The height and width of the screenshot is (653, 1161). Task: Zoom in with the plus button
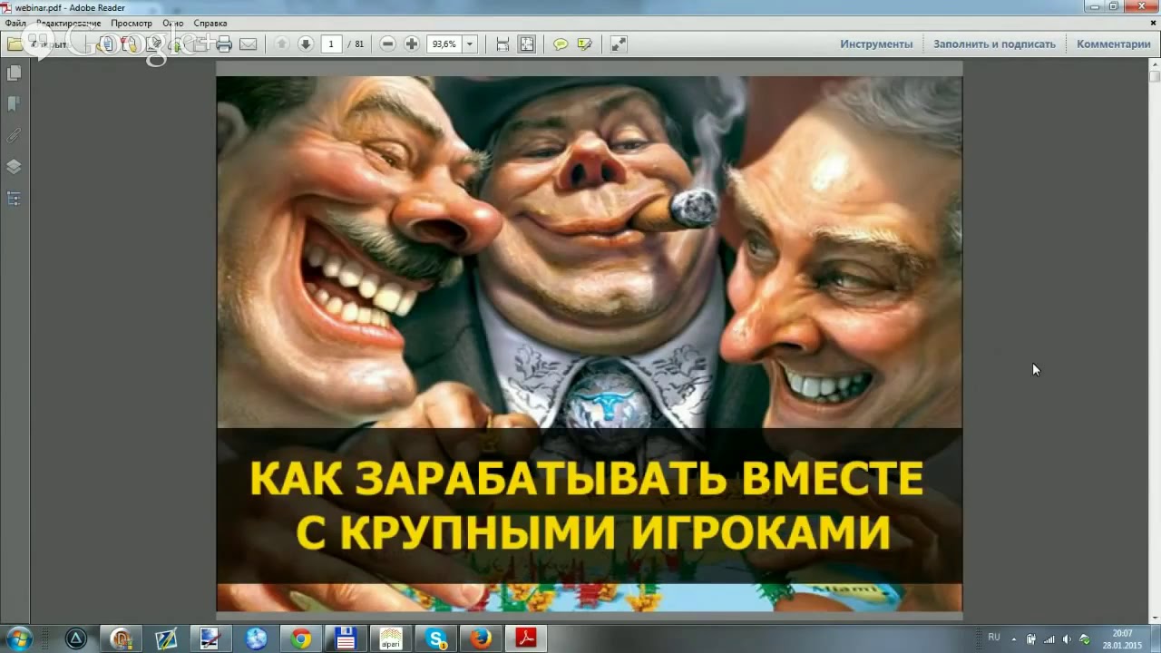(412, 44)
